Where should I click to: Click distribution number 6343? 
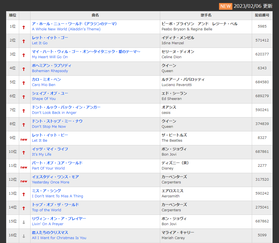[x=262, y=68]
